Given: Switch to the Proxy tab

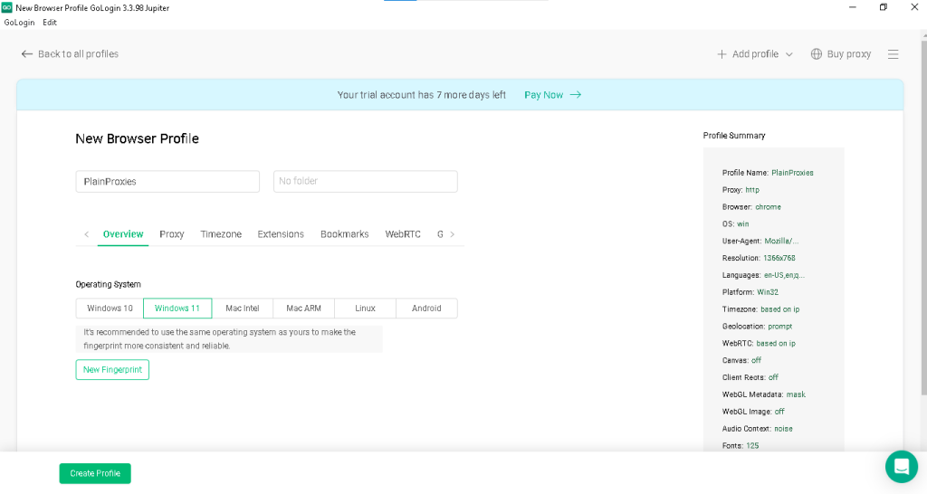Looking at the screenshot, I should [171, 234].
